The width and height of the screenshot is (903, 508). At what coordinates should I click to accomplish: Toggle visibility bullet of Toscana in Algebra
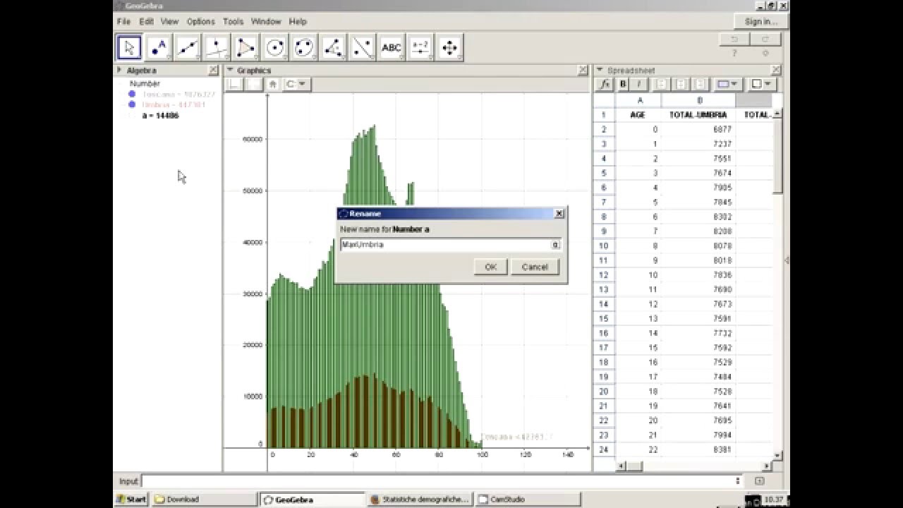click(132, 94)
